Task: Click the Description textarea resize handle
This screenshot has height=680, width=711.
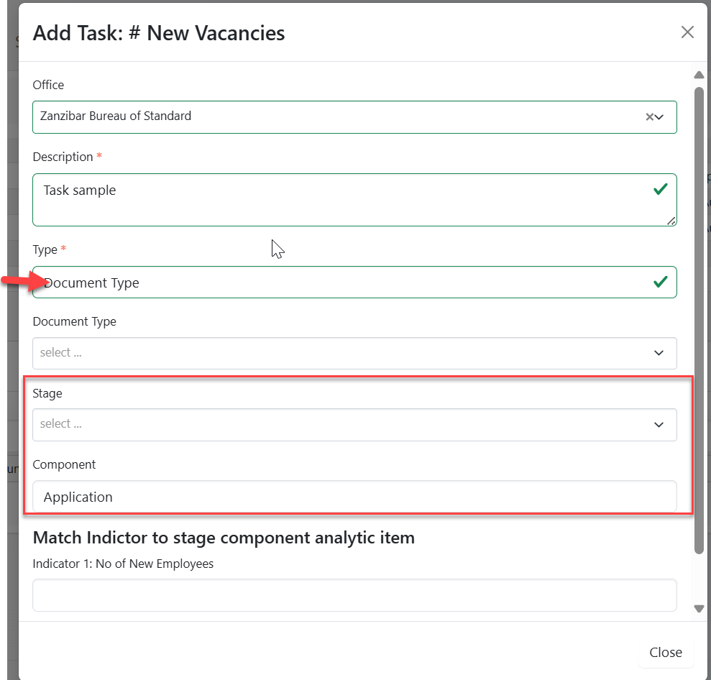Action: (671, 221)
